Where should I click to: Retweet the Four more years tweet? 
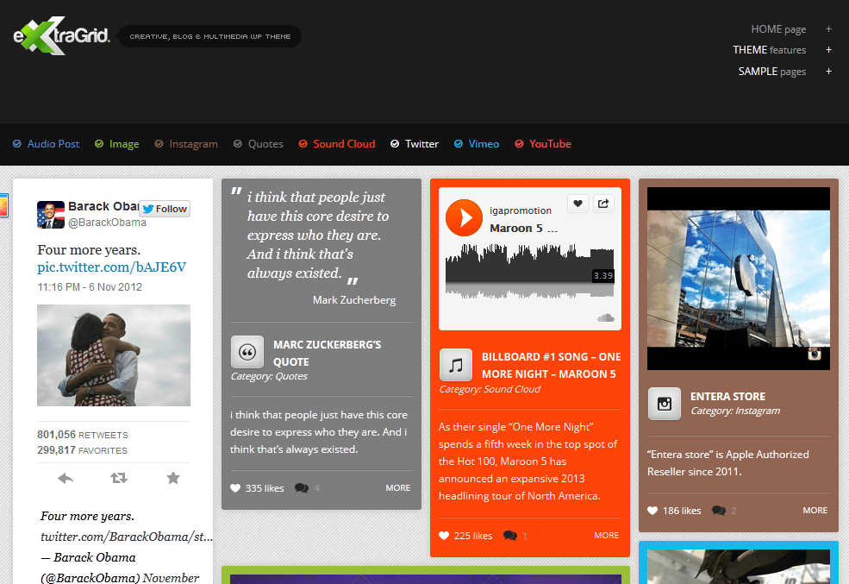(x=119, y=478)
